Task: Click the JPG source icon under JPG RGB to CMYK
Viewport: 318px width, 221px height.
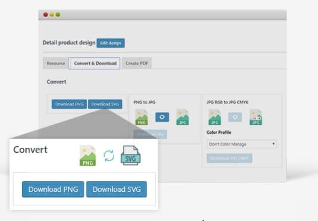Action: point(215,117)
